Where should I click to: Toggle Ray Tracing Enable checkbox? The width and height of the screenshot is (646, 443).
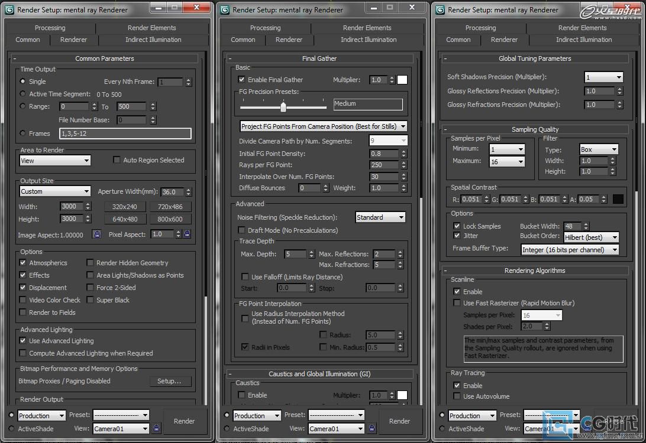click(457, 386)
